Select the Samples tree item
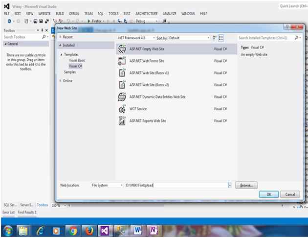308x238 pixels. tap(70, 72)
